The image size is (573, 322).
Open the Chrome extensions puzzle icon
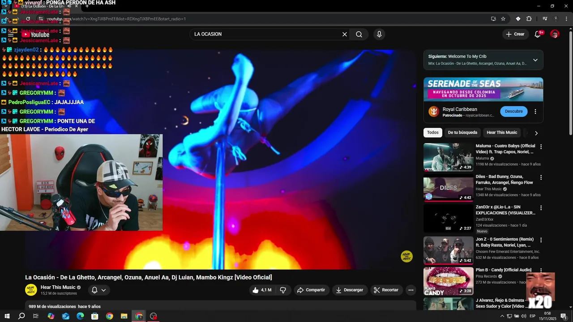[x=529, y=19]
